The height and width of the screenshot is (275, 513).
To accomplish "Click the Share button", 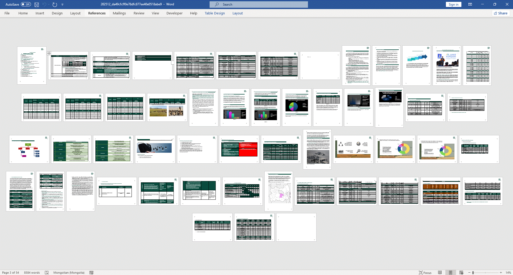I will [x=500, y=13].
